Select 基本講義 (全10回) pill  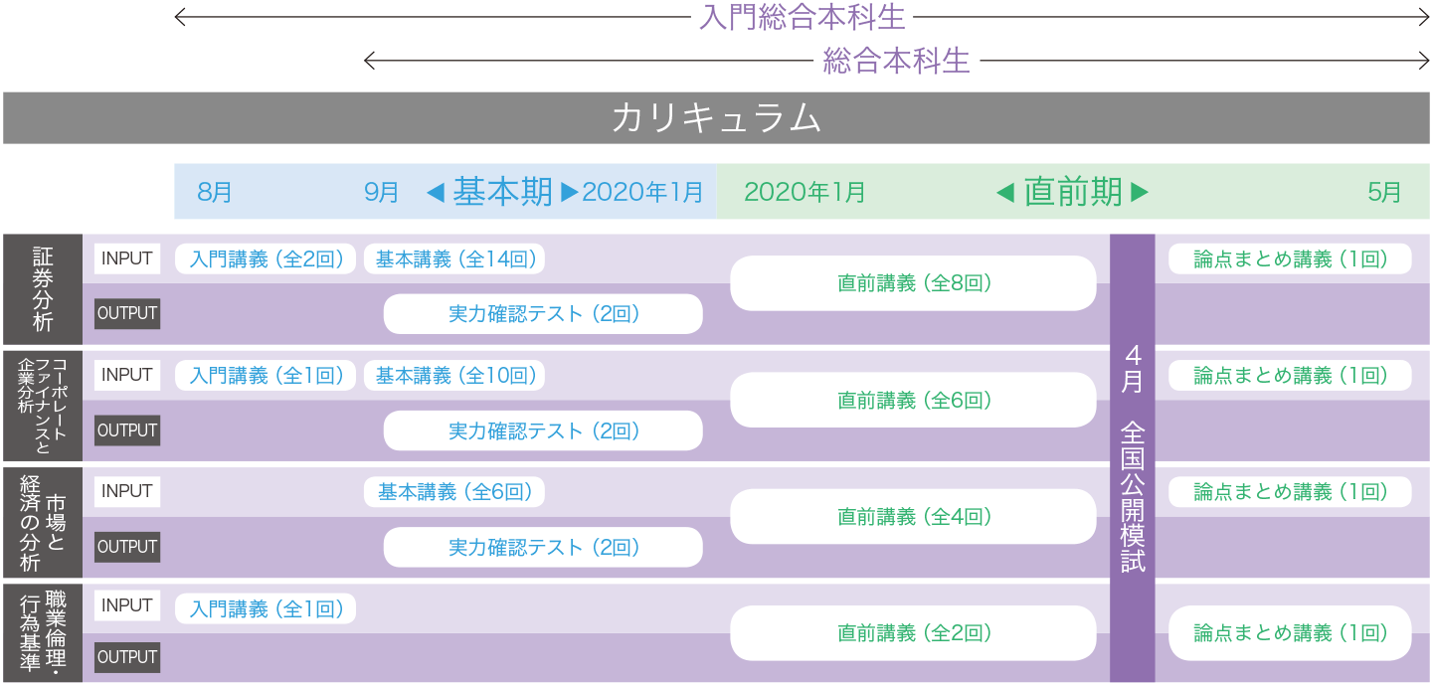tap(455, 376)
